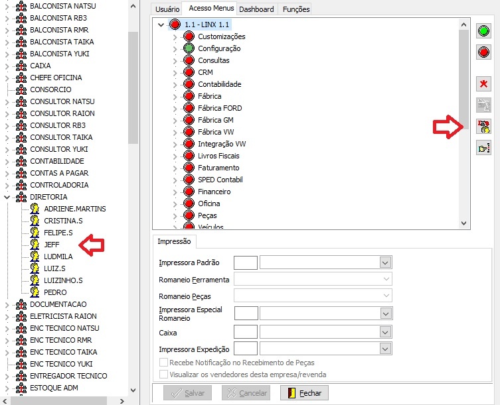
Task: Check Visualizar os vendedores desta empresa/revenda
Action: pos(163,374)
